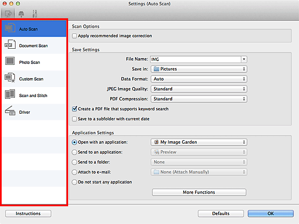
Task: Uncheck Create a PDF file that supports keyword search
Action: (75, 109)
